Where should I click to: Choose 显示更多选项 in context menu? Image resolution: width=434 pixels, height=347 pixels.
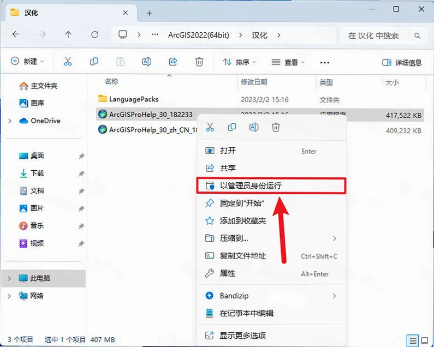point(271,336)
